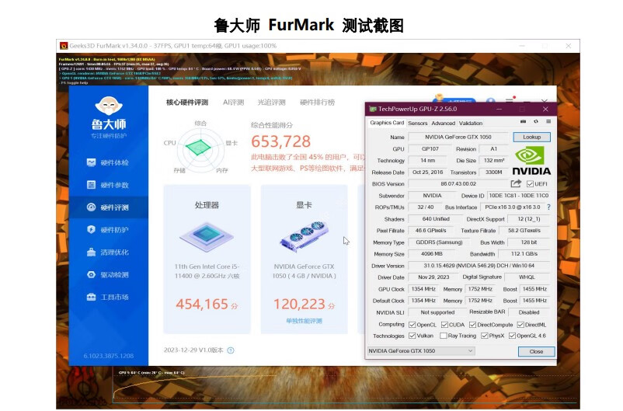623x411 pixels.
Task: Toggle the OpenCL checkbox
Action: (x=412, y=325)
